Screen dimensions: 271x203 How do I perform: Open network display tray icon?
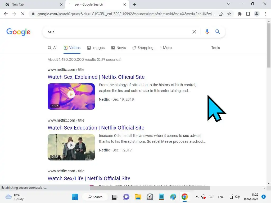pos(231,197)
